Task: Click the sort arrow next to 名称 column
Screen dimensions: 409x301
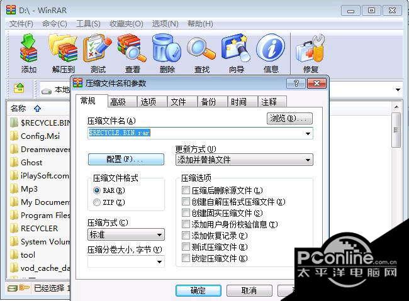Action: 37,109
